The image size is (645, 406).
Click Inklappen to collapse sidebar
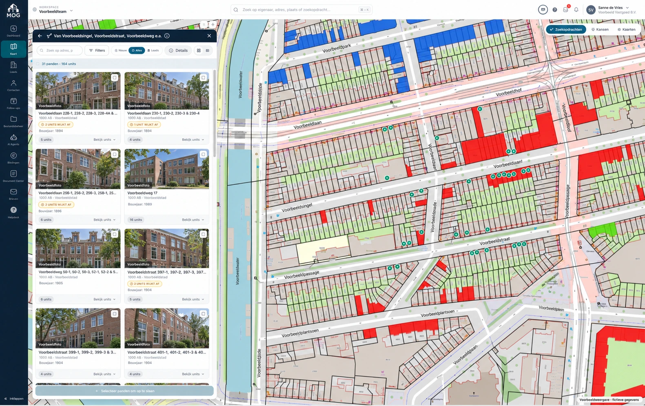(x=13, y=399)
